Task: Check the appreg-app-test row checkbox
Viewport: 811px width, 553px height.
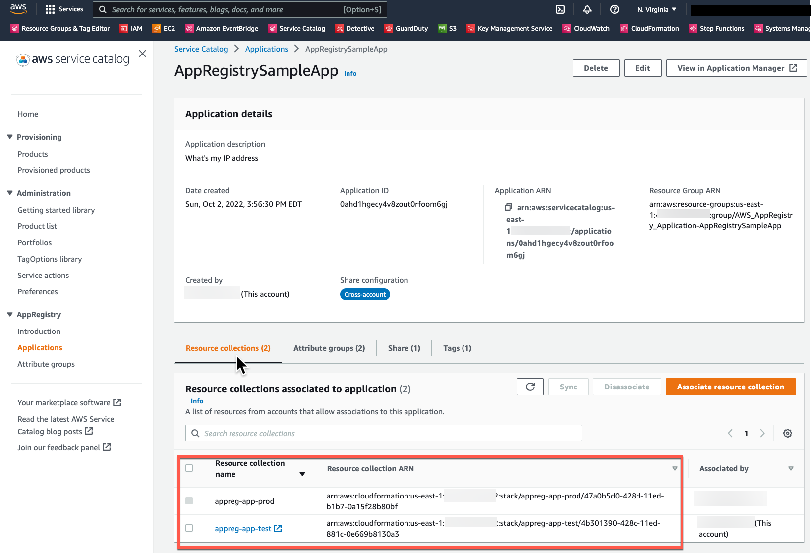Action: [189, 528]
